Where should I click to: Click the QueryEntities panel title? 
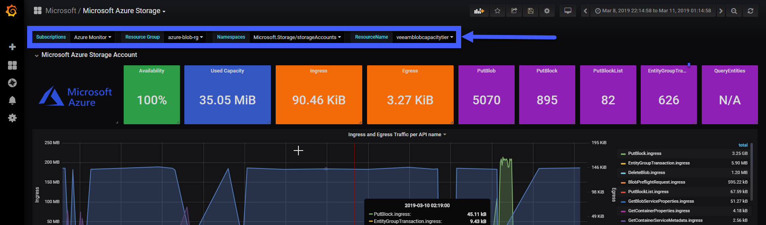[730, 71]
